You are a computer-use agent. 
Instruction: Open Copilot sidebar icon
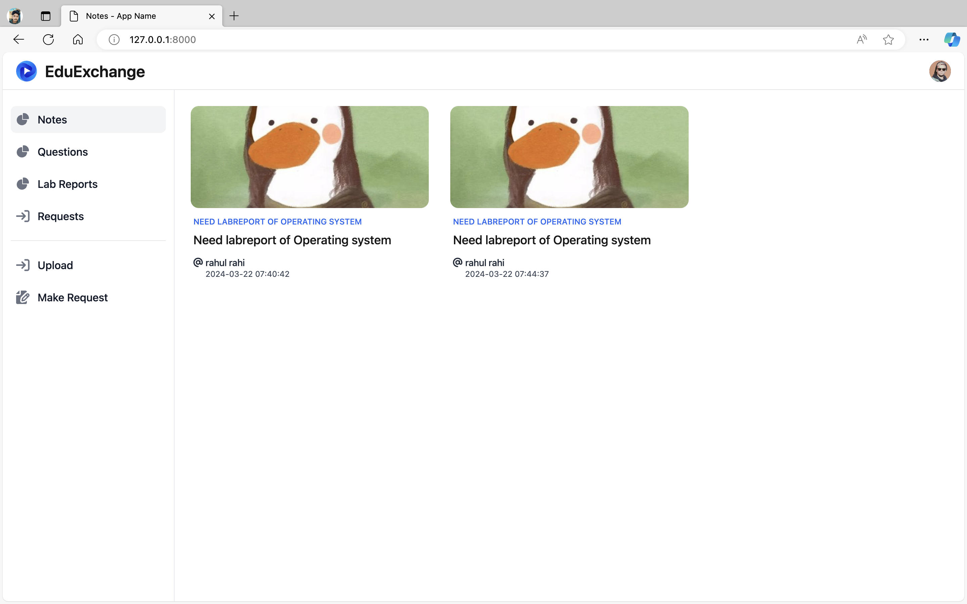pos(952,40)
